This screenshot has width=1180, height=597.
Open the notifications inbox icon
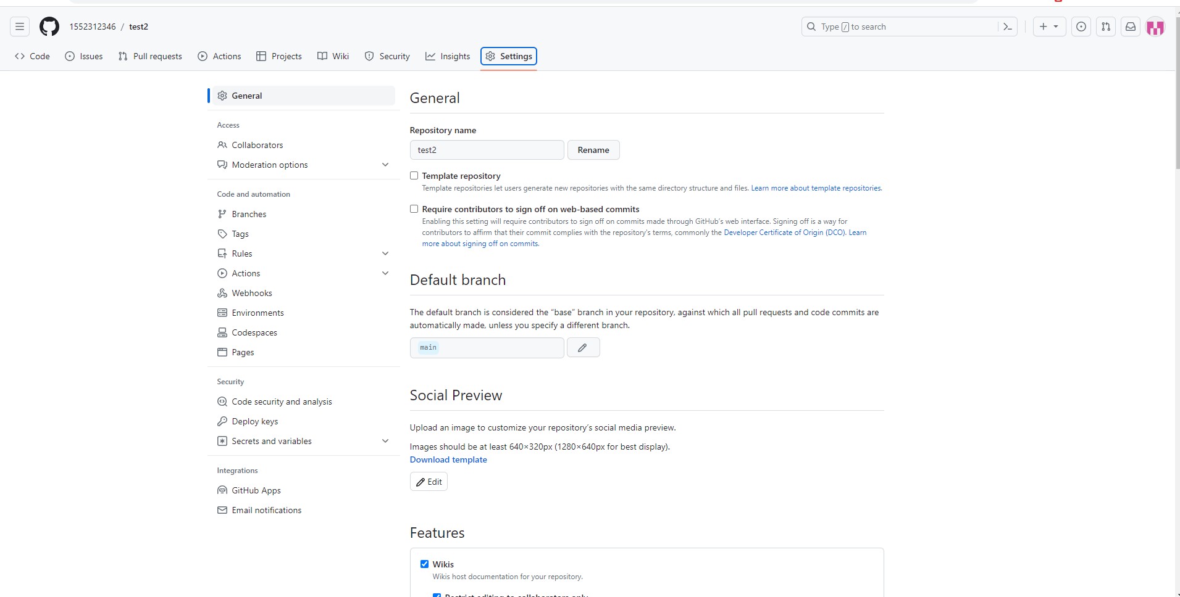pos(1130,27)
